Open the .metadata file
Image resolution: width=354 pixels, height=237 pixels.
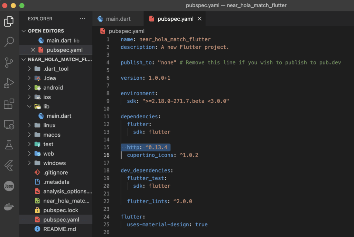[56, 182]
